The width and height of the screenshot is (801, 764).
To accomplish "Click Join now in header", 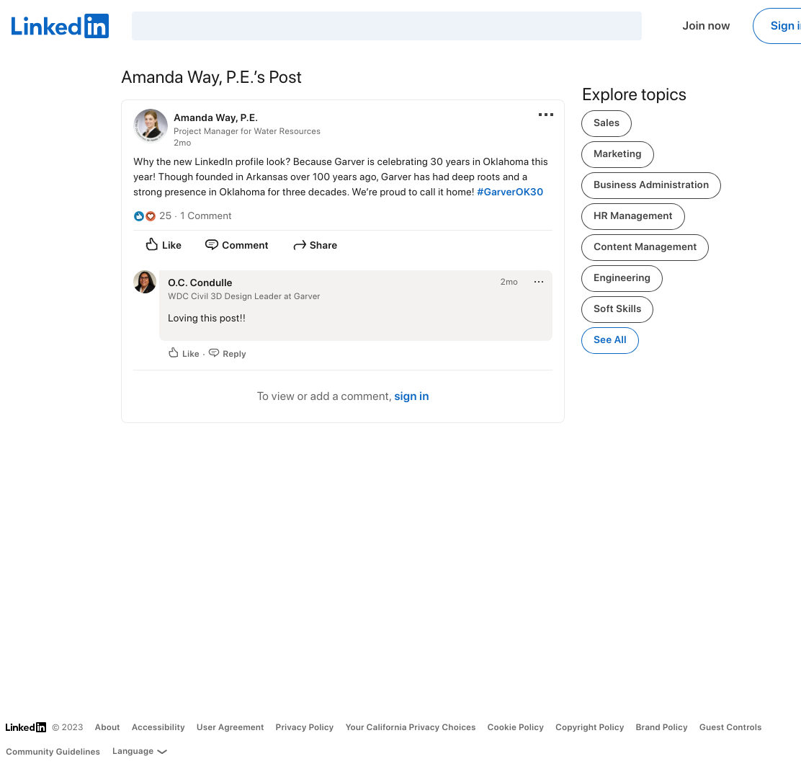I will [x=706, y=25].
